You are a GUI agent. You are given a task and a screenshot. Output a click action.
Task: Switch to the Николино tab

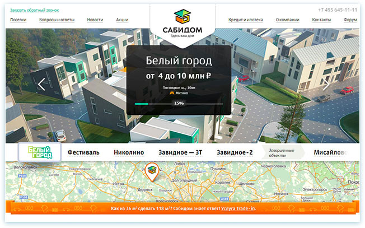coord(129,152)
